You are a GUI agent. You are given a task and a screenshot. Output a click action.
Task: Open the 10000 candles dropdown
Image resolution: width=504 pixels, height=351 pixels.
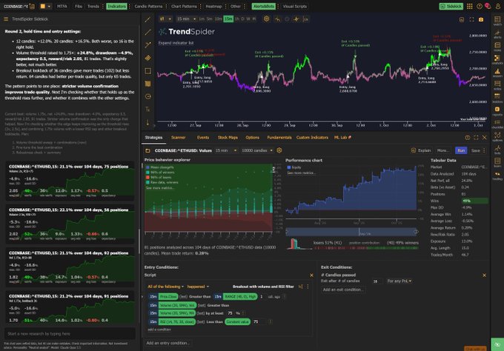click(x=257, y=150)
